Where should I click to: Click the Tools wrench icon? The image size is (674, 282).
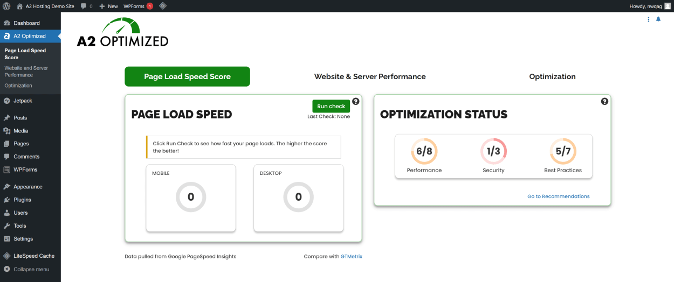(x=7, y=225)
